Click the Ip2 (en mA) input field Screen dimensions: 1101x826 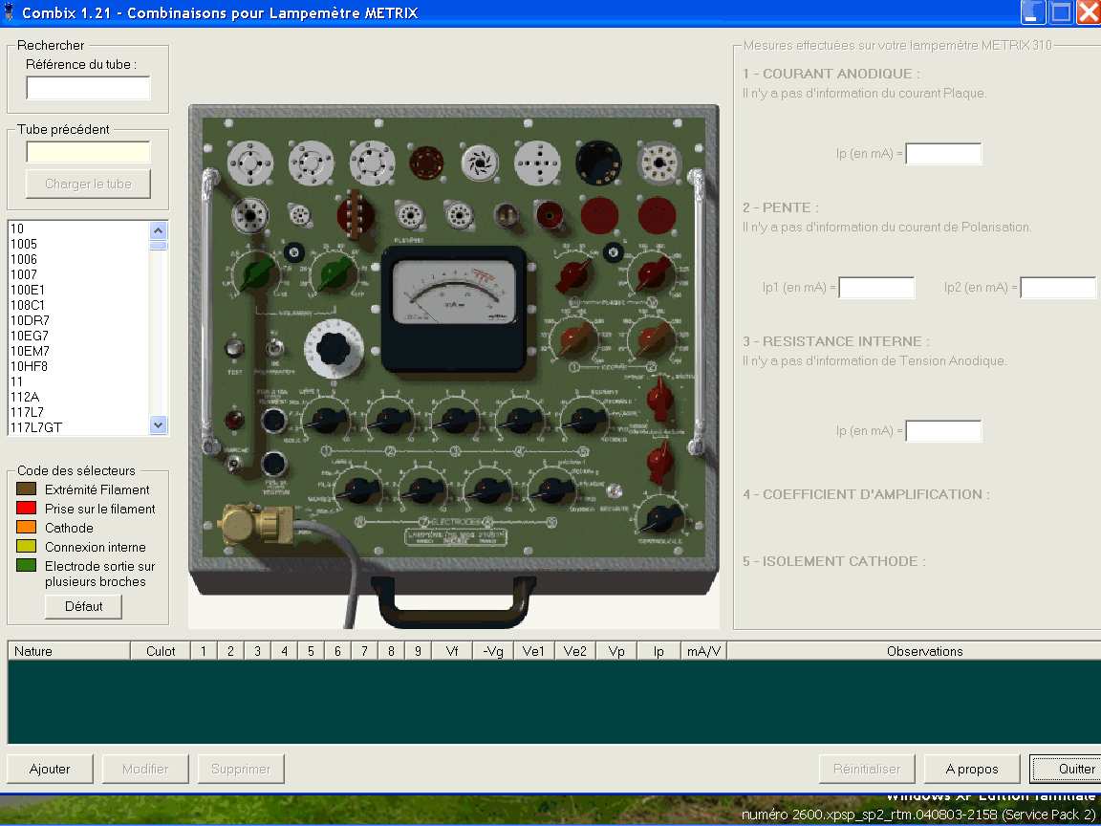[x=1058, y=287]
